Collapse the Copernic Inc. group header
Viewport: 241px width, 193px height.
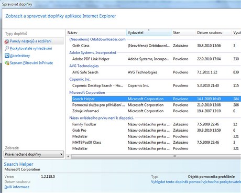click(x=80, y=79)
